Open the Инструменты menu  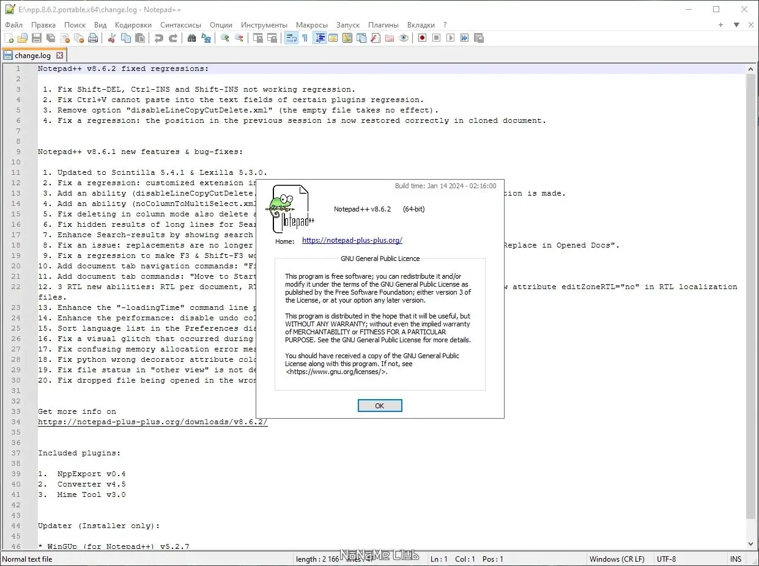click(x=264, y=25)
